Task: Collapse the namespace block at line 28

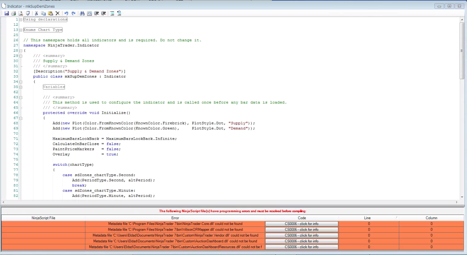Action: point(21,50)
